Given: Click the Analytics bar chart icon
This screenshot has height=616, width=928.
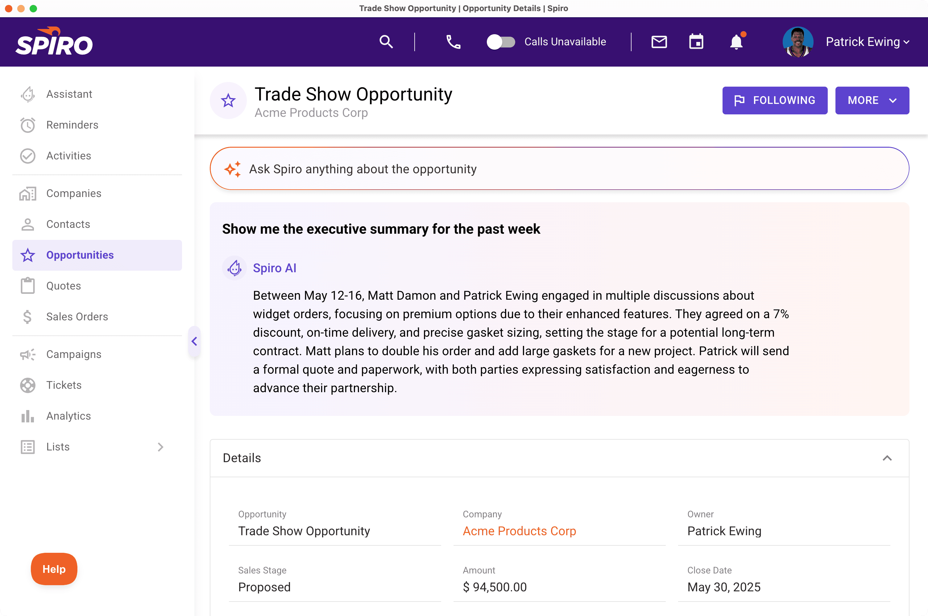Looking at the screenshot, I should click(27, 416).
